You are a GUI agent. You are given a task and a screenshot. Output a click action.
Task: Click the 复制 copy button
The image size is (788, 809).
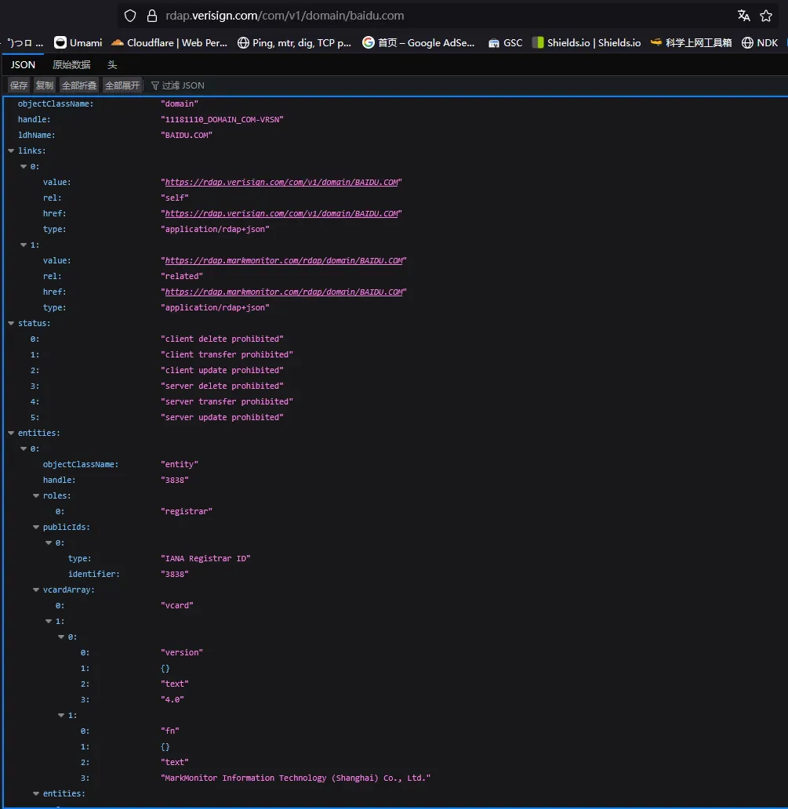(45, 85)
